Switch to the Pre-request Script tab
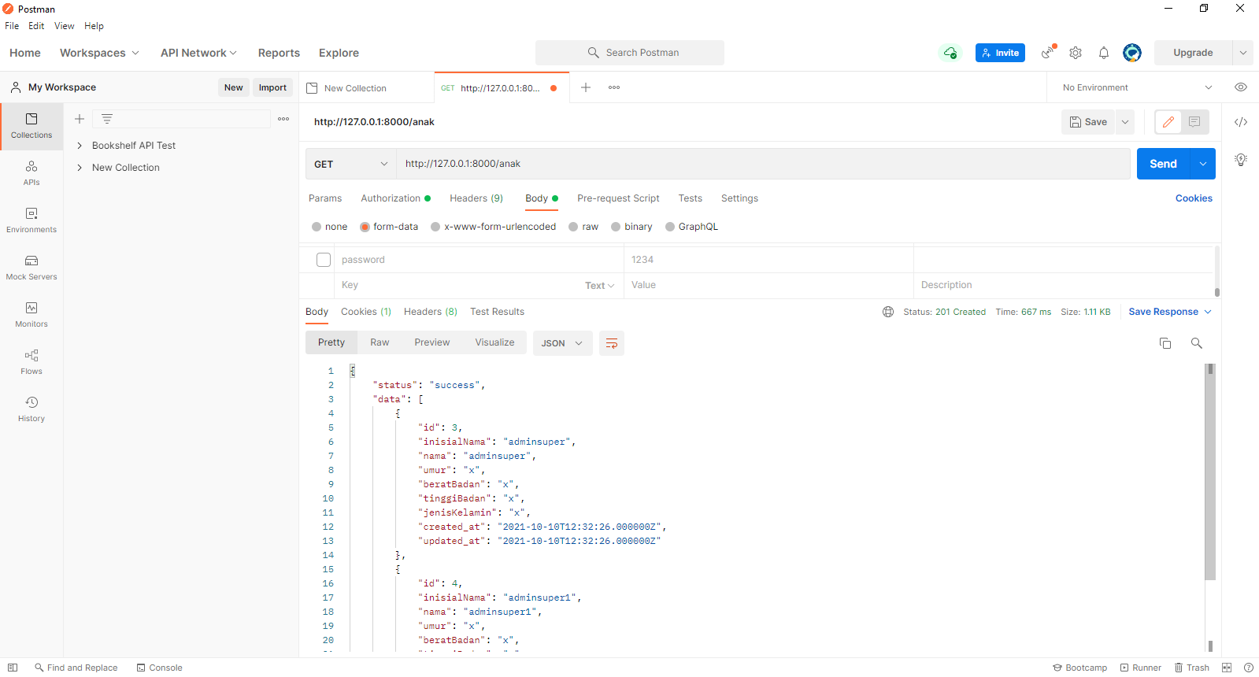The width and height of the screenshot is (1259, 677). 618,198
